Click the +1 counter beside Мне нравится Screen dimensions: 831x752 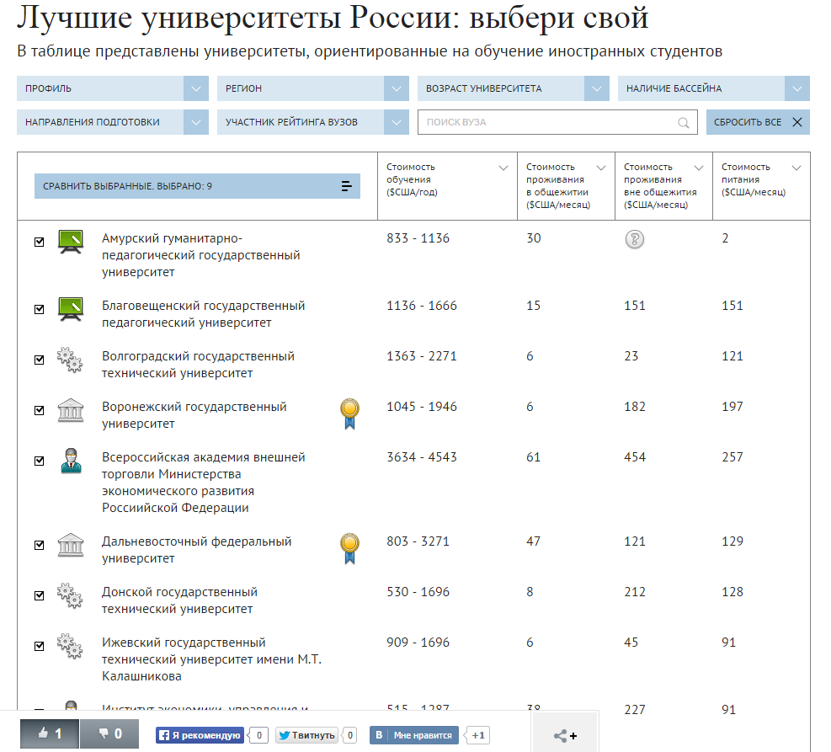coord(477,735)
